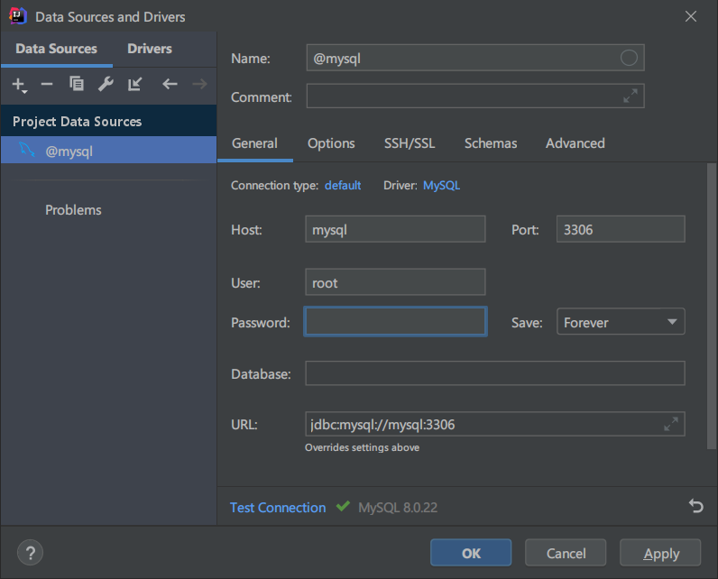Click the revert changes arrow icon
718x579 pixels.
click(695, 506)
